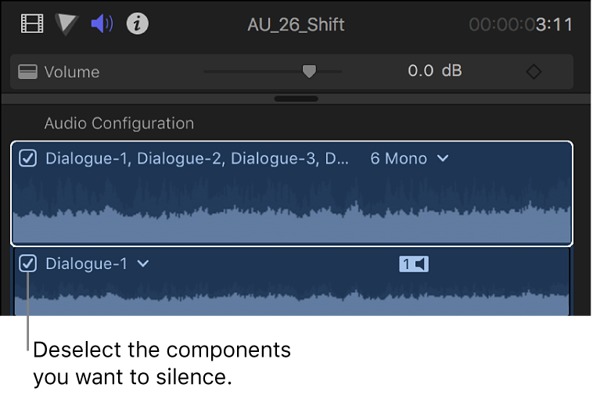This screenshot has width=593, height=395.
Task: Open the Info inspector icon
Action: tap(138, 24)
